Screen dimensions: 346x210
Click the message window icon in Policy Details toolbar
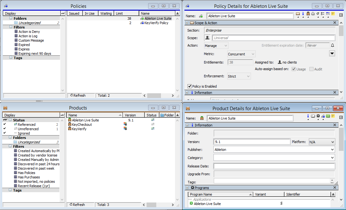328,14
